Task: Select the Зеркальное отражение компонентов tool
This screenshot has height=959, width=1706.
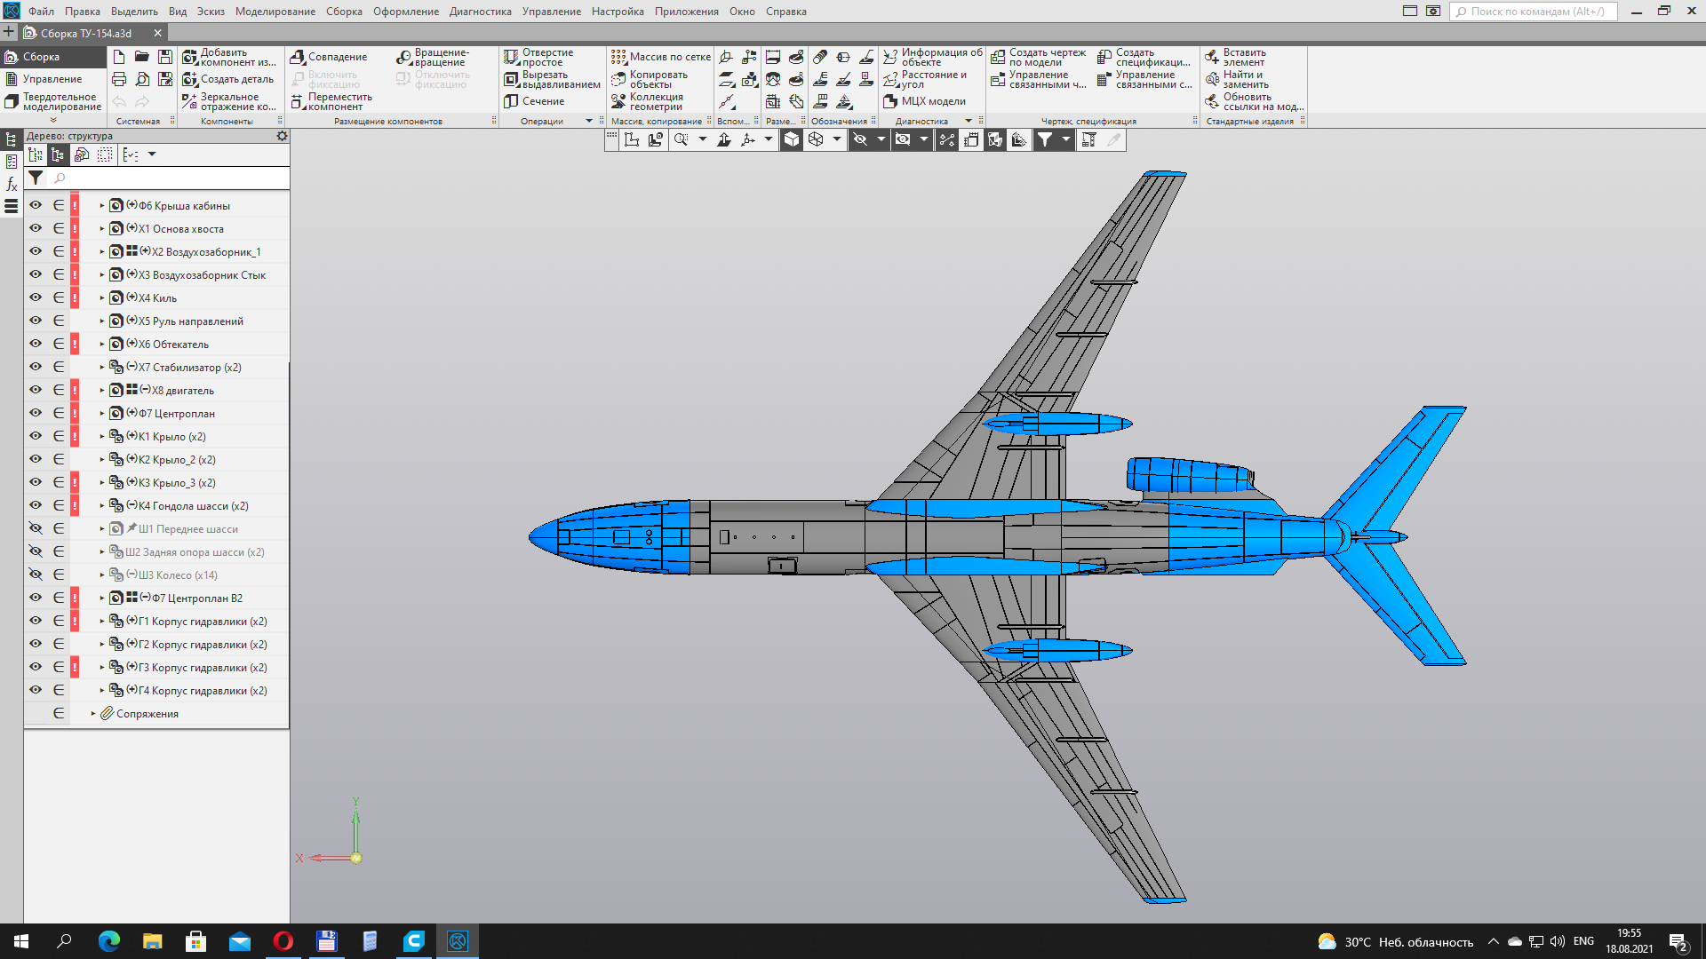Action: tap(189, 101)
